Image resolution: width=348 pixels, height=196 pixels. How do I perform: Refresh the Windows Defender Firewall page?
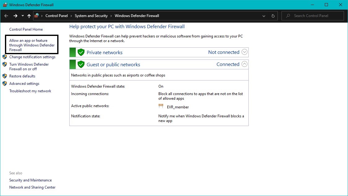point(273,16)
